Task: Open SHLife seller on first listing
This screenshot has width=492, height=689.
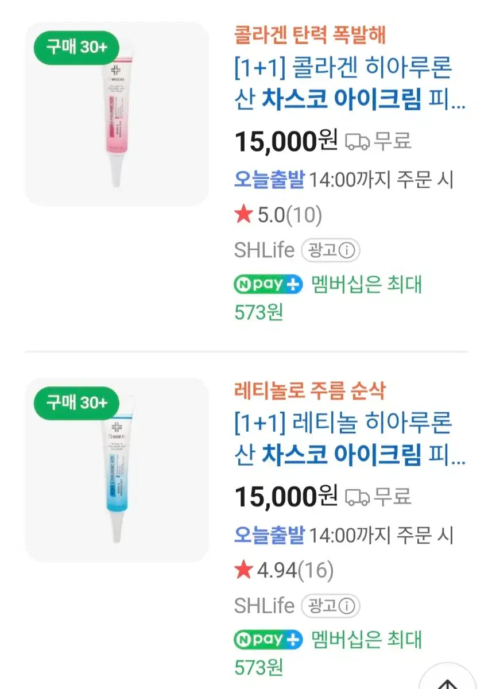Action: click(264, 250)
